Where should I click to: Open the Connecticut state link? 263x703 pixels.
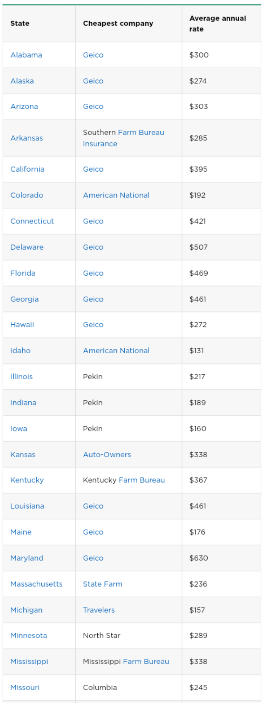32,221
